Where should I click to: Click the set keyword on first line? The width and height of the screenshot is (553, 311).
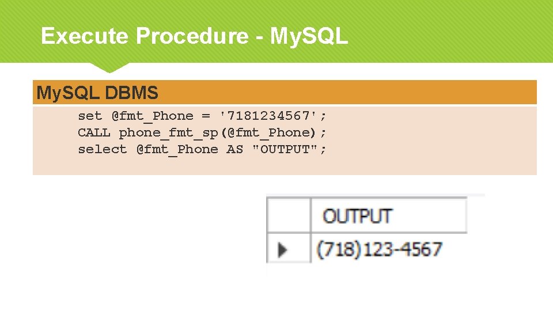pos(90,116)
